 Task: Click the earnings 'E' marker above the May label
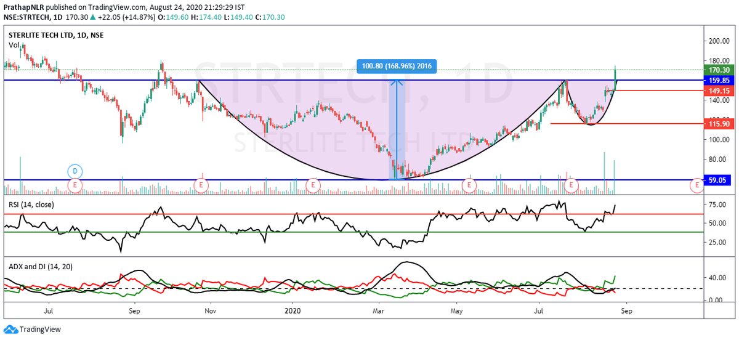click(469, 184)
